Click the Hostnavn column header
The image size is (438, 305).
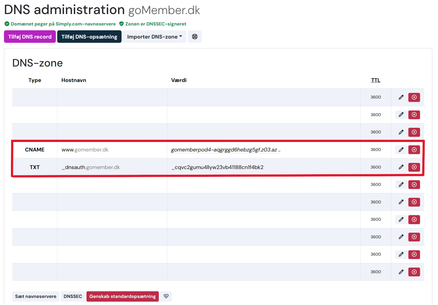click(x=74, y=80)
